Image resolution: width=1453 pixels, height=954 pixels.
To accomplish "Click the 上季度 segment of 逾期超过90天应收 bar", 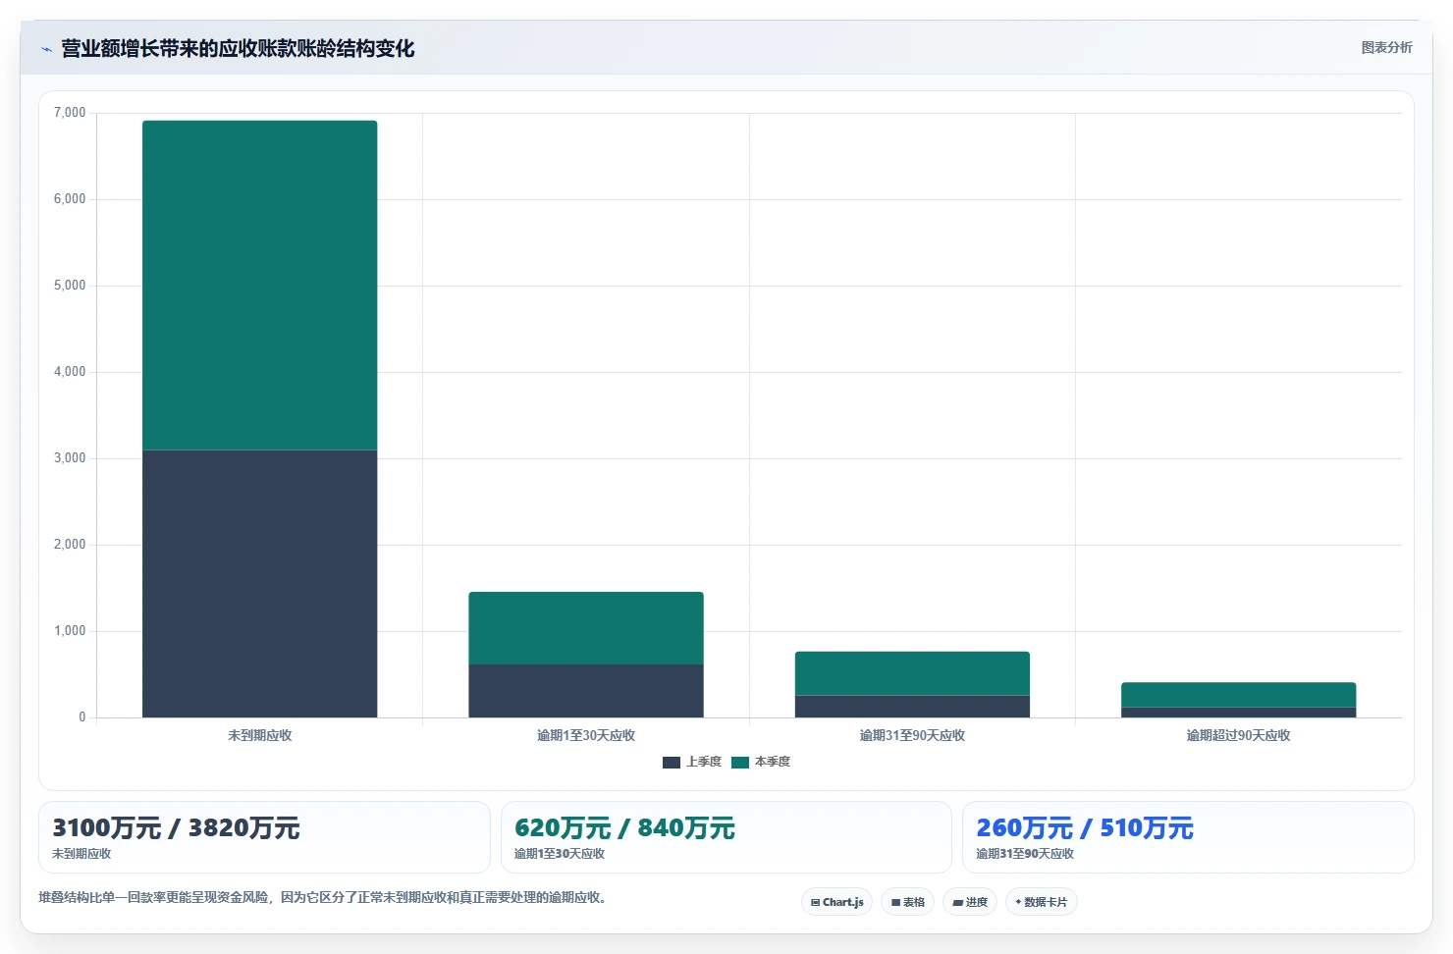I will click(1238, 713).
